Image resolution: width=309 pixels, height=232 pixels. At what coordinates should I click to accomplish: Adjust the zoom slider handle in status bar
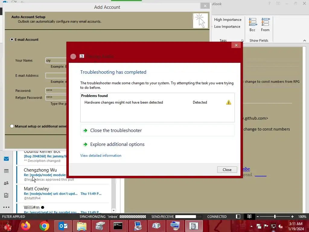275,217
